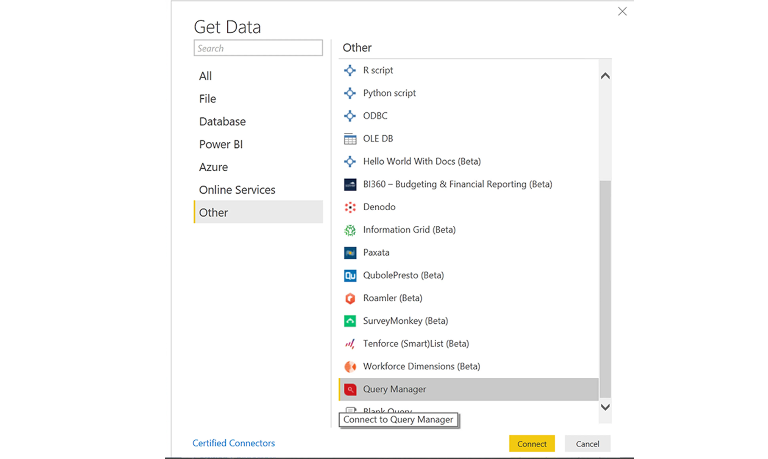This screenshot has width=768, height=459.
Task: Click the BI360 connector icon
Action: click(x=350, y=184)
